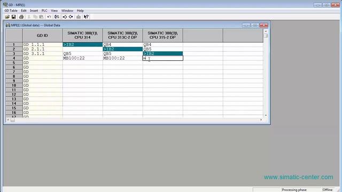
Task: Click the greyed-out Cut scissors icon
Action: pyautogui.click(x=29, y=17)
